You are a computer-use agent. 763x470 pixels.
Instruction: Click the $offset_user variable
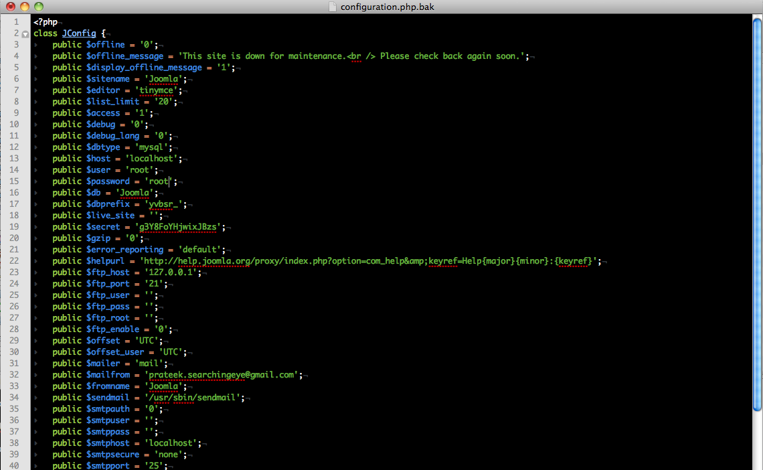(115, 351)
